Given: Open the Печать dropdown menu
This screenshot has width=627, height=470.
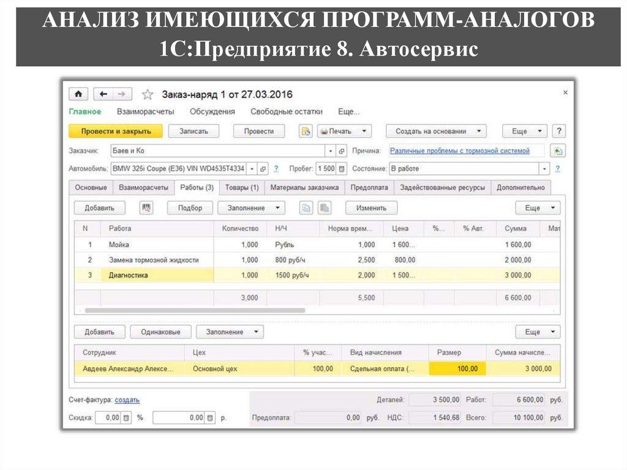Looking at the screenshot, I should click(x=344, y=131).
